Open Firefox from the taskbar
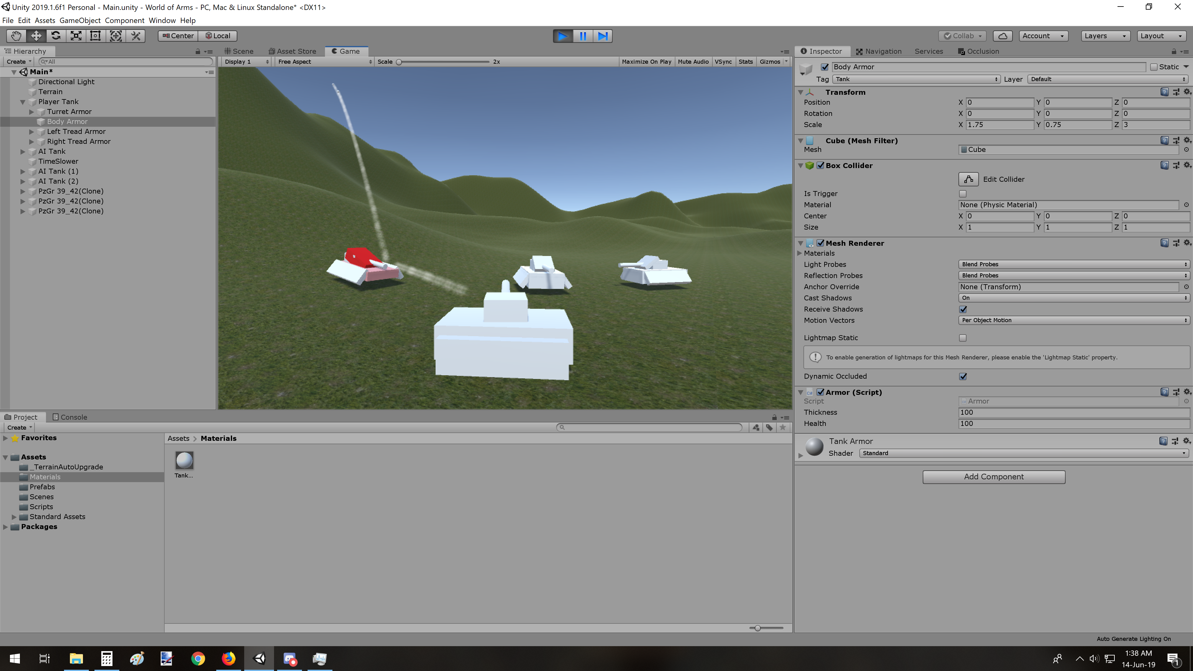 (x=229, y=659)
